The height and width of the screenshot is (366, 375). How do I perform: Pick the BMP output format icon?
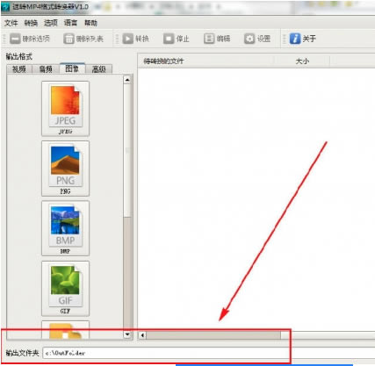coord(65,228)
